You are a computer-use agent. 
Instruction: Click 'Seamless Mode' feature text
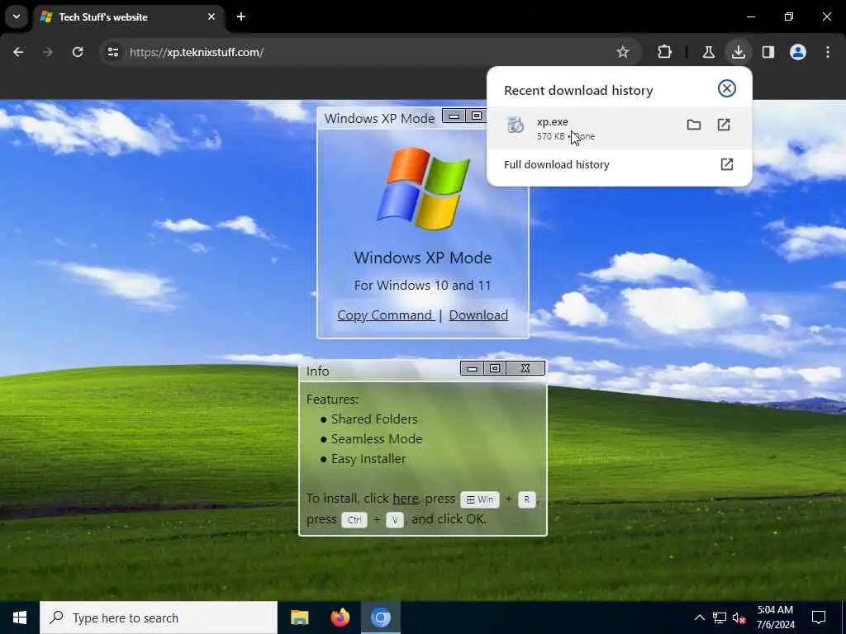(x=377, y=439)
